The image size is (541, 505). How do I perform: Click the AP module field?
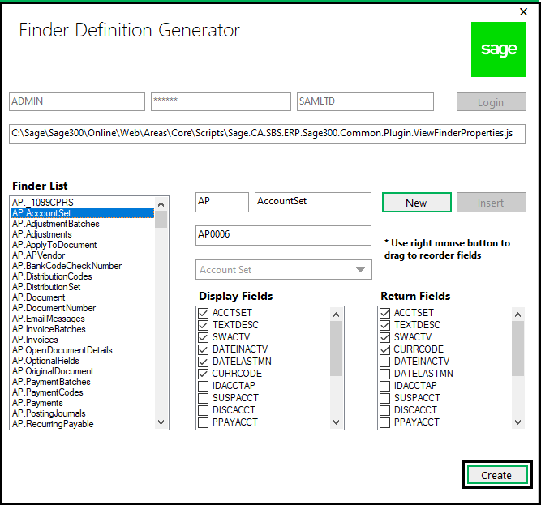point(222,202)
